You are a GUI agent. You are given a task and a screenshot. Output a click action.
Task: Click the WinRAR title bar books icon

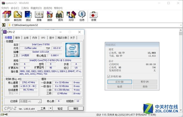tap(3, 3)
